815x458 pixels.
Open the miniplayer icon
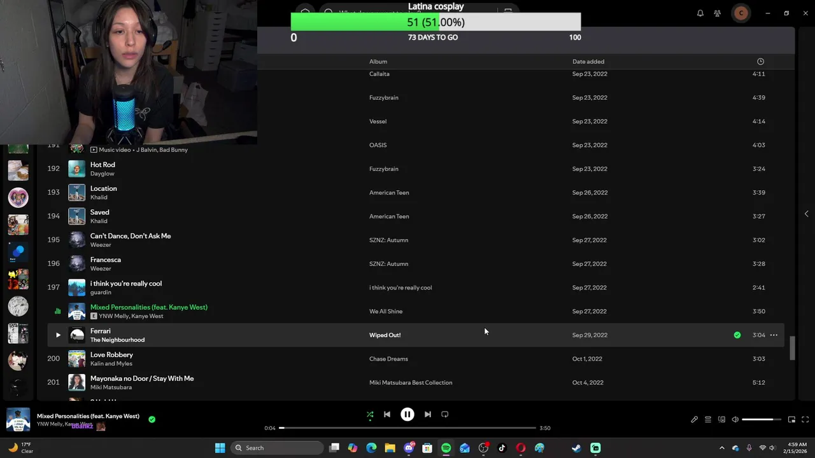(791, 419)
